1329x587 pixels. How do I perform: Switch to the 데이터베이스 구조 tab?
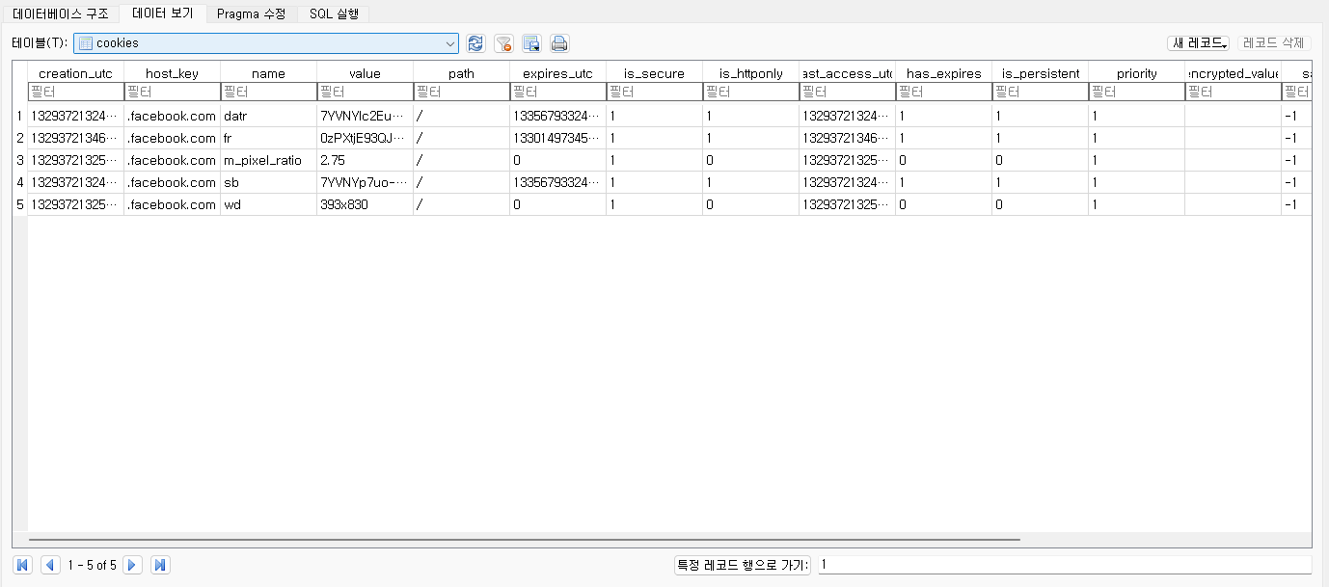tap(61, 13)
